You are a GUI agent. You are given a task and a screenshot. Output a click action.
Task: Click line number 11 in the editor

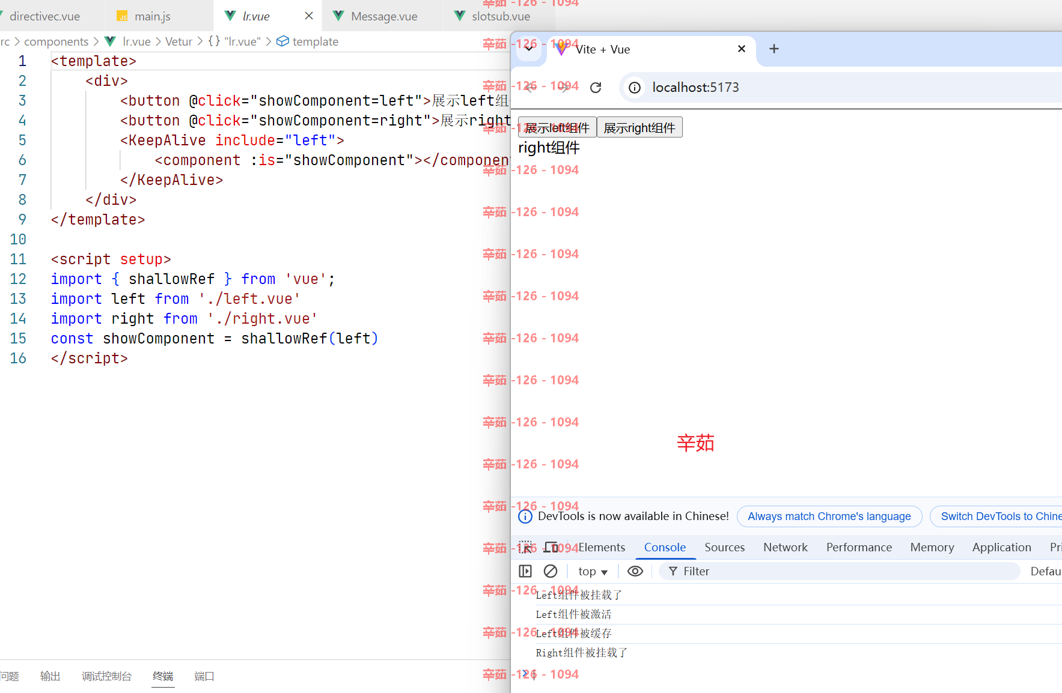tap(18, 259)
